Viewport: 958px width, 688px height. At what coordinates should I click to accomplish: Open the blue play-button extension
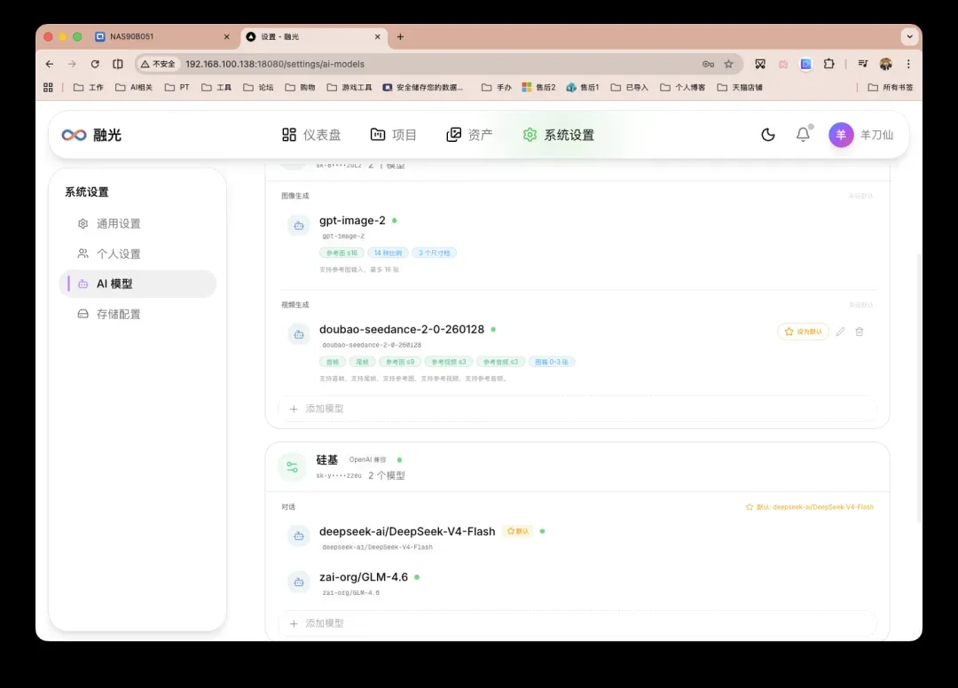pos(805,64)
